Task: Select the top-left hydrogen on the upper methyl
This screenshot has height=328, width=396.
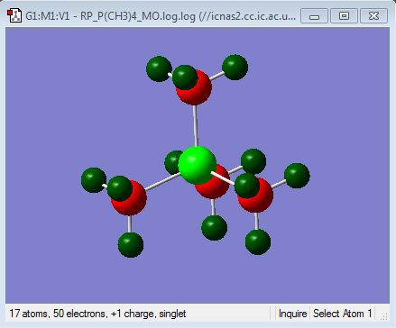Action: (159, 68)
